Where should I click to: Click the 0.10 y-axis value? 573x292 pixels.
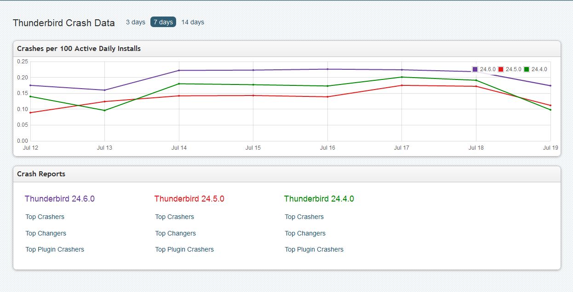23,109
